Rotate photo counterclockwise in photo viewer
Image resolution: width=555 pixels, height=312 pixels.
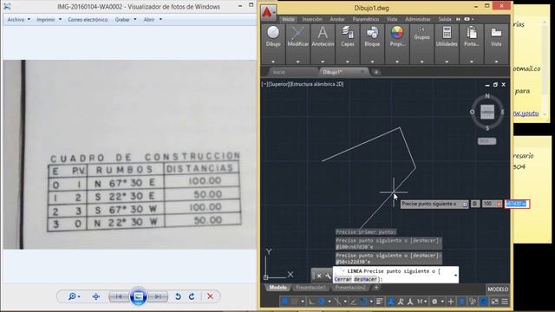click(178, 296)
